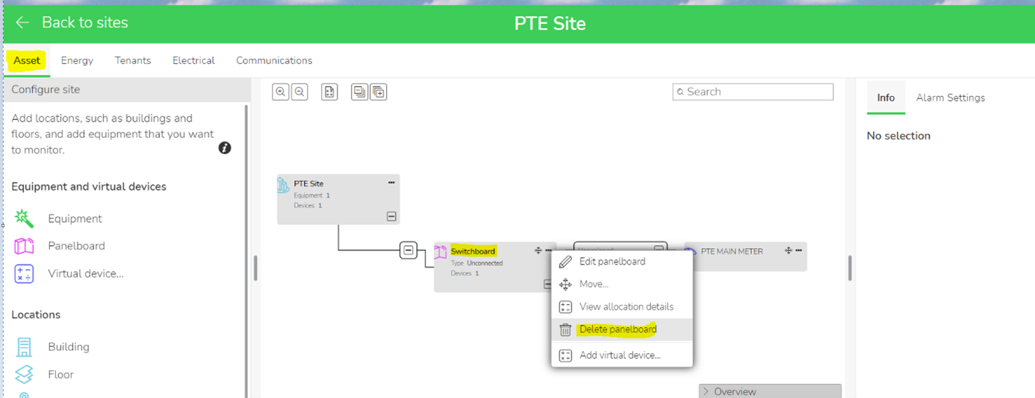Choose View allocation details menu item

pyautogui.click(x=622, y=306)
